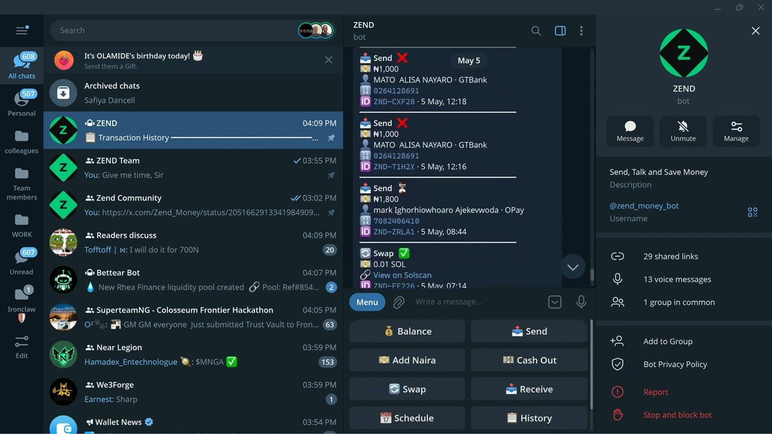
Task: Tap the Balance bot button
Action: pos(407,331)
